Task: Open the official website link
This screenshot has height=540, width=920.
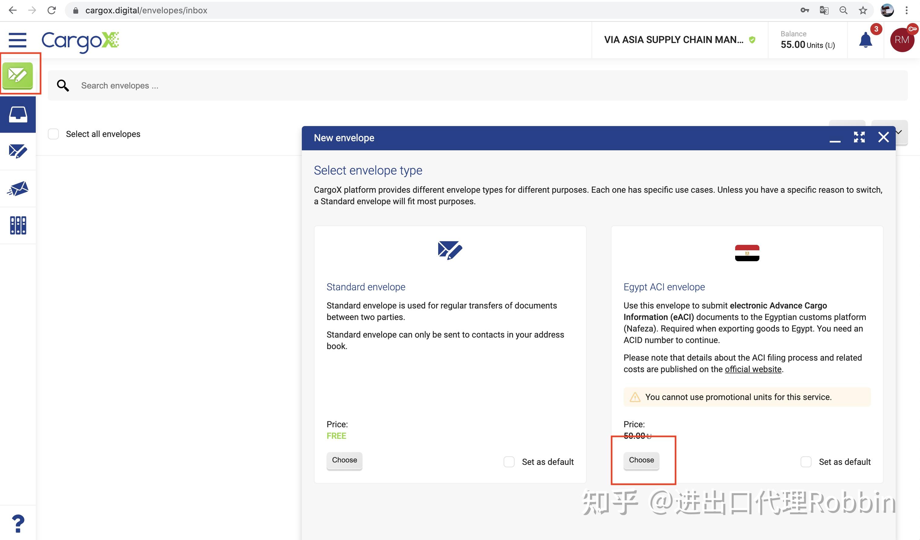Action: [x=753, y=369]
